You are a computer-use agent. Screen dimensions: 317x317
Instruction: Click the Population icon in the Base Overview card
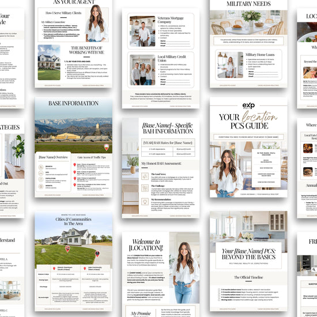click(x=41, y=179)
